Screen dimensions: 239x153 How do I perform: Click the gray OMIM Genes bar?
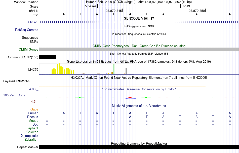click(139, 49)
